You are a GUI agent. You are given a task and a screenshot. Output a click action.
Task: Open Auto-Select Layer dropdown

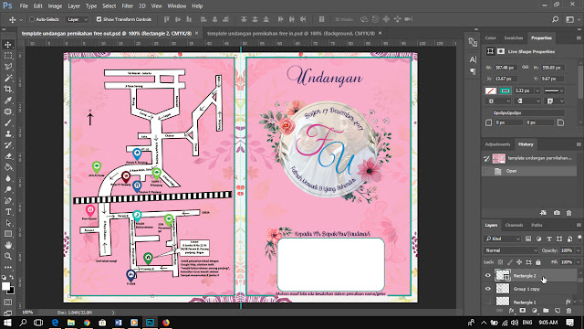78,19
